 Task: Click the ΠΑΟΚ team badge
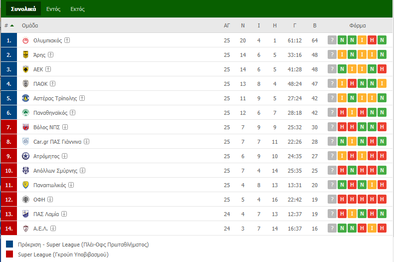(25, 83)
